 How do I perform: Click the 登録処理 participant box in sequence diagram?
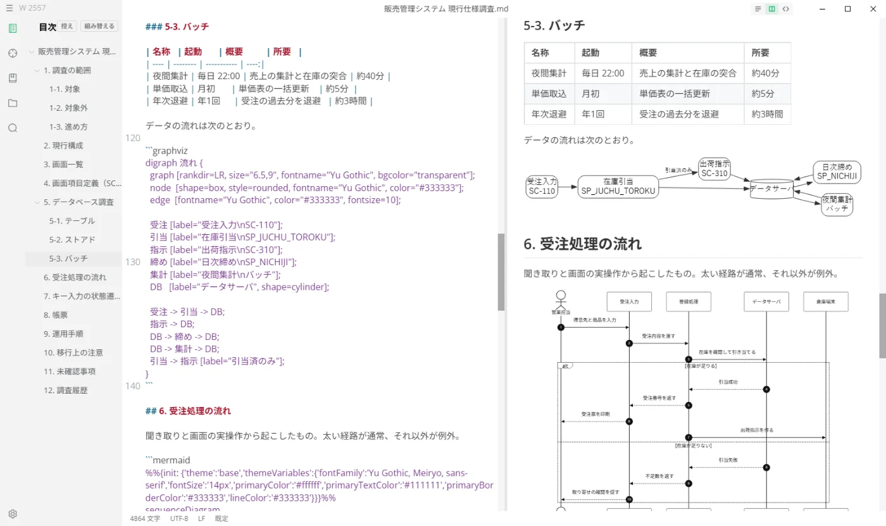click(689, 302)
